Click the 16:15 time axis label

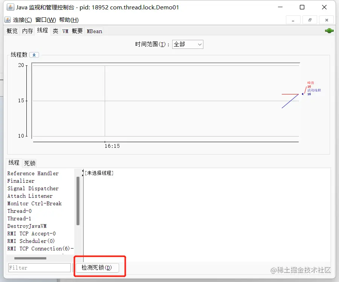(x=112, y=146)
